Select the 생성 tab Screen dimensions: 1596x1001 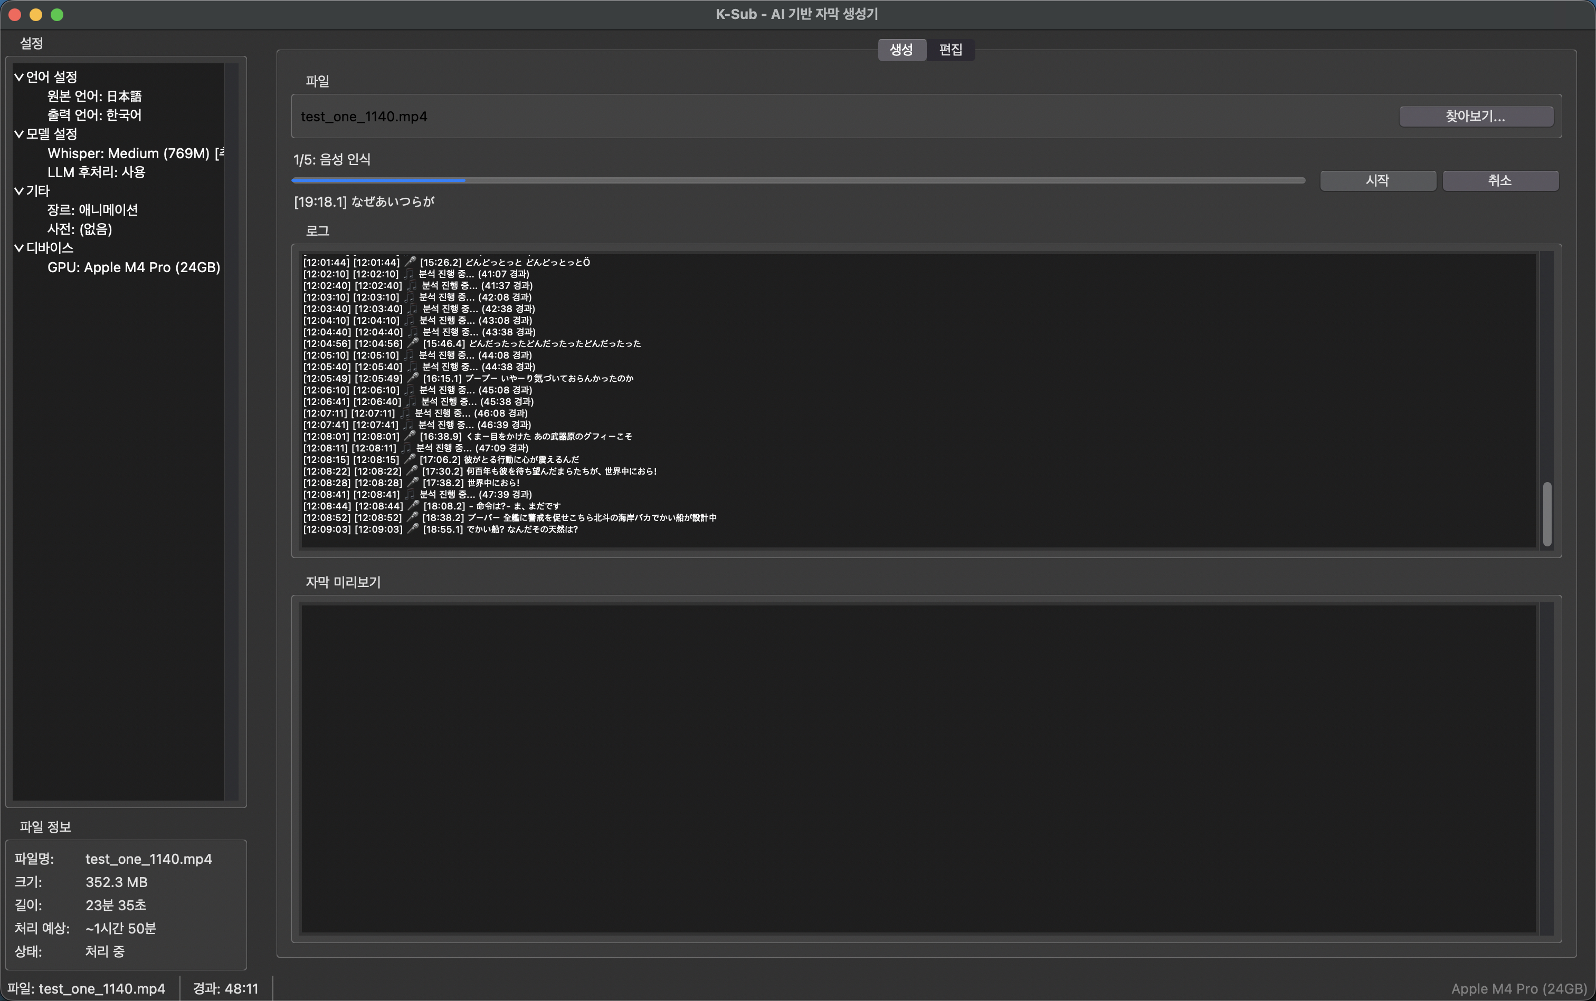(x=901, y=50)
